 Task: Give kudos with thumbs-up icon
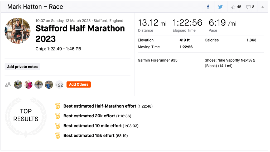tap(233, 7)
